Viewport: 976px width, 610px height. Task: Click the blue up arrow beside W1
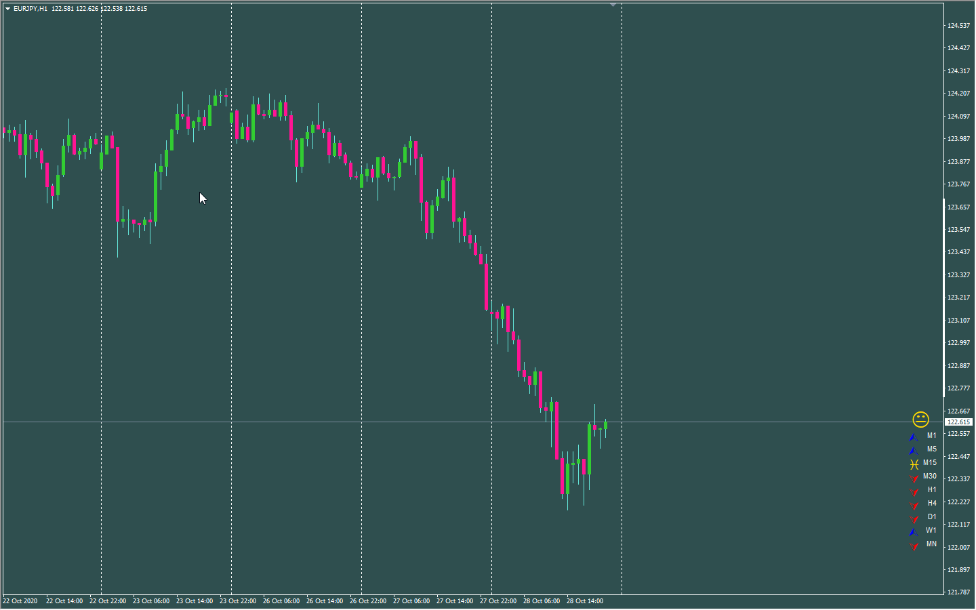tap(914, 532)
